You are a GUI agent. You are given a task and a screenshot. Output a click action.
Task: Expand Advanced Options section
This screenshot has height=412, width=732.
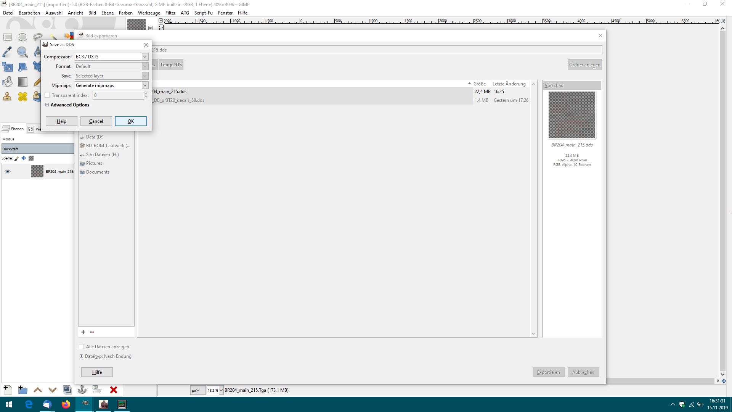[47, 105]
